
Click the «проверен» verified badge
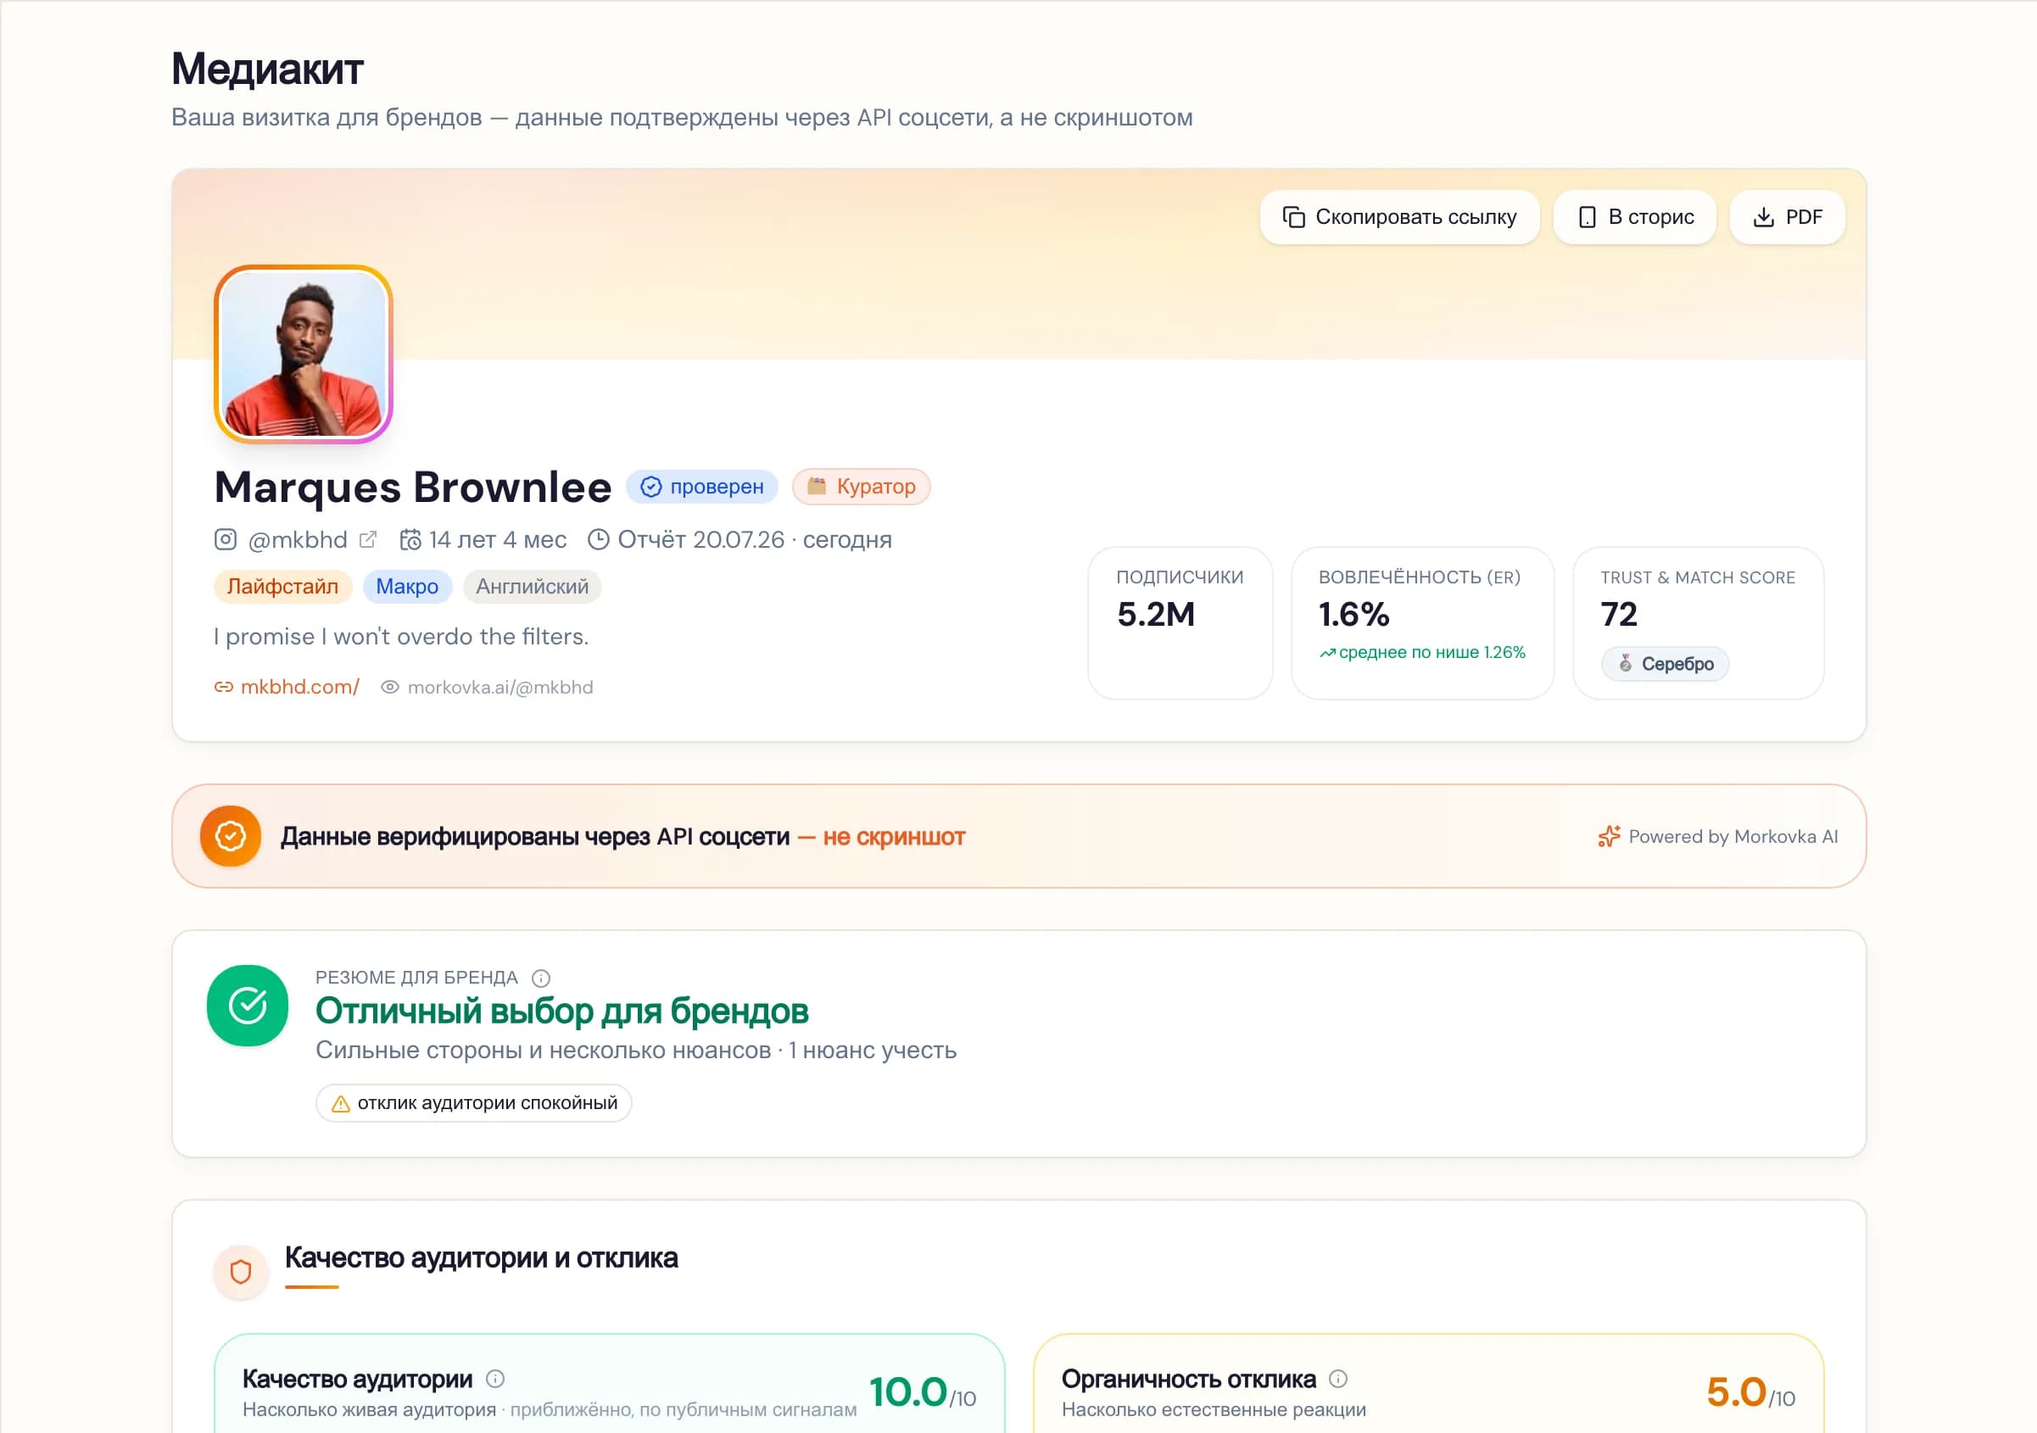(702, 486)
